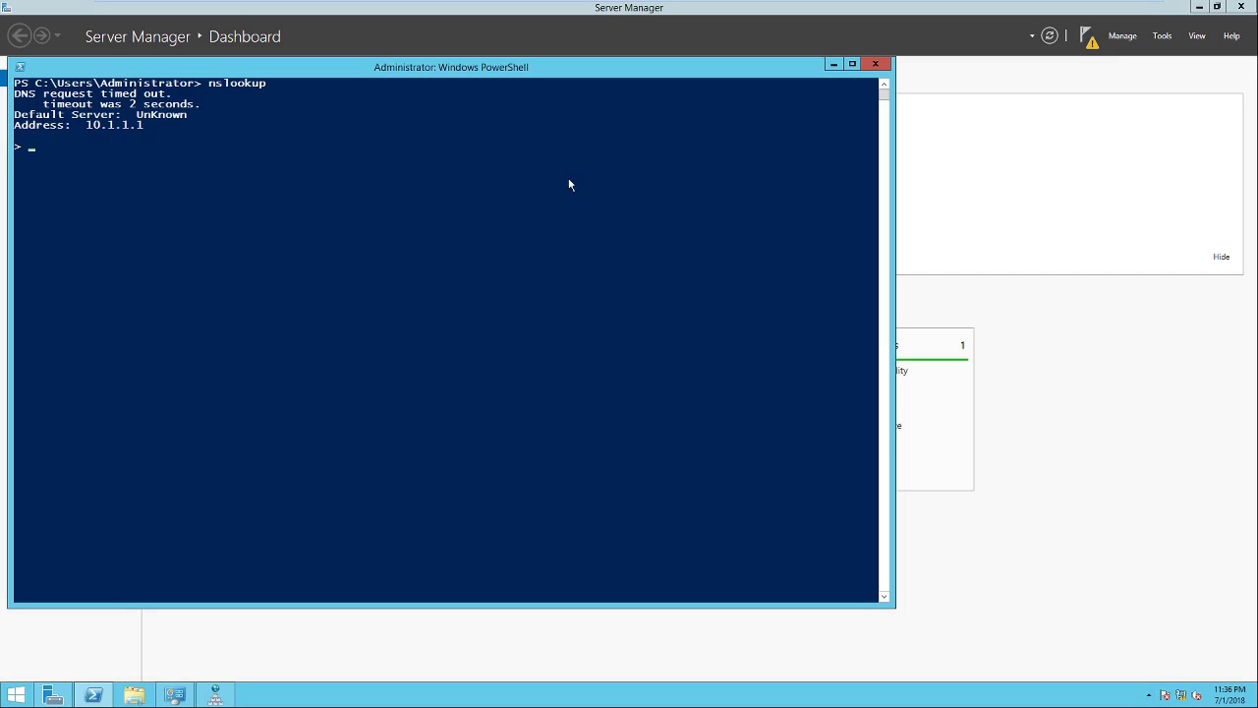Open the View menu
Screen dimensions: 1258x708
pos(1197,36)
